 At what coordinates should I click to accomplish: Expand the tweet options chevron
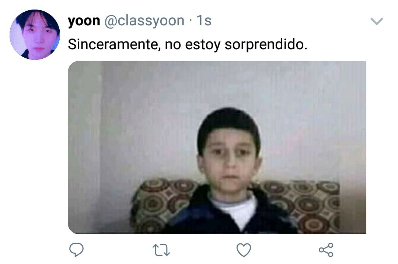point(377,21)
